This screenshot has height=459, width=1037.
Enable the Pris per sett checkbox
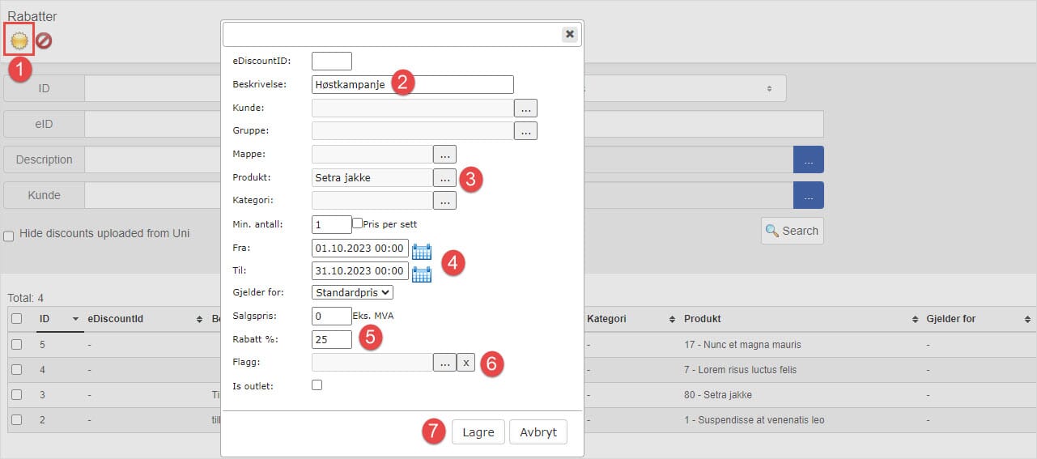coord(357,223)
